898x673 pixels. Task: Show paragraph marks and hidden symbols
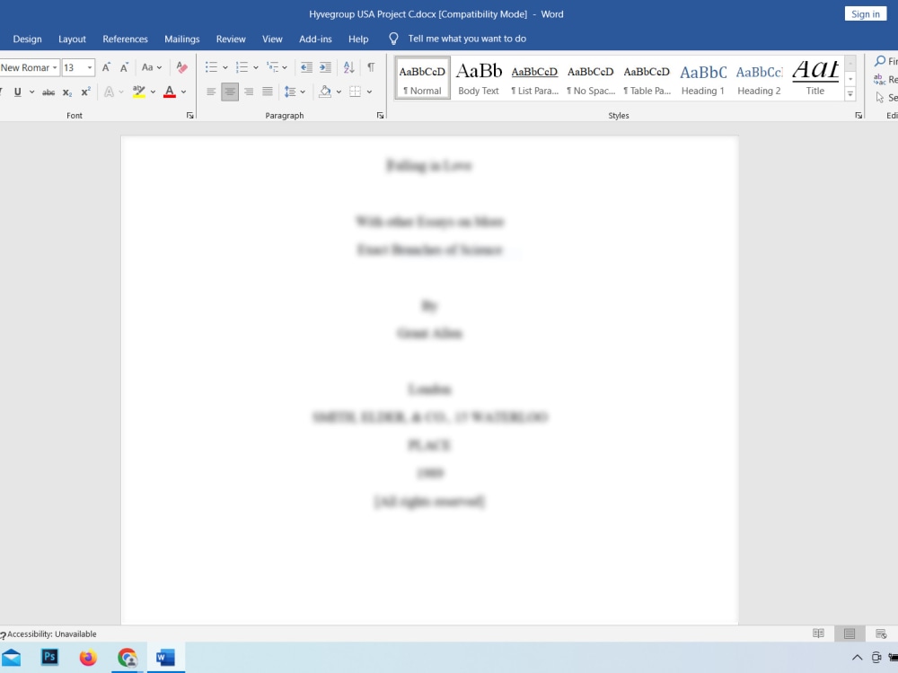coord(371,67)
